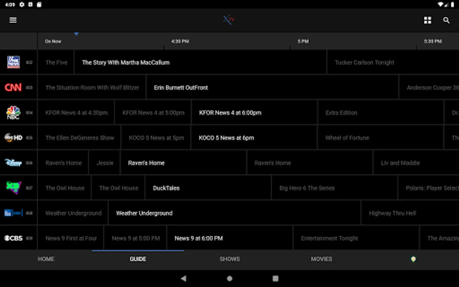The height and width of the screenshot is (287, 459).
Task: Jump to the On Now time marker
Action: [53, 41]
